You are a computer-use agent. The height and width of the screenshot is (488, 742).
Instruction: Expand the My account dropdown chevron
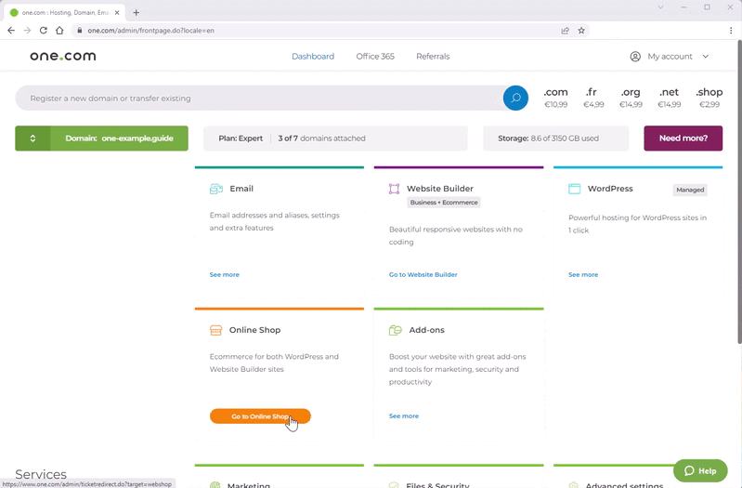click(705, 57)
